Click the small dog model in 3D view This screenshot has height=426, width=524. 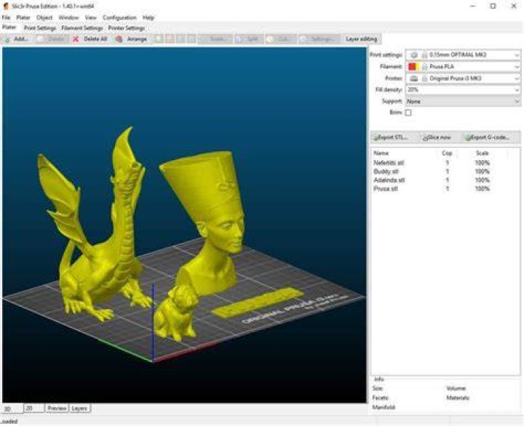175,314
